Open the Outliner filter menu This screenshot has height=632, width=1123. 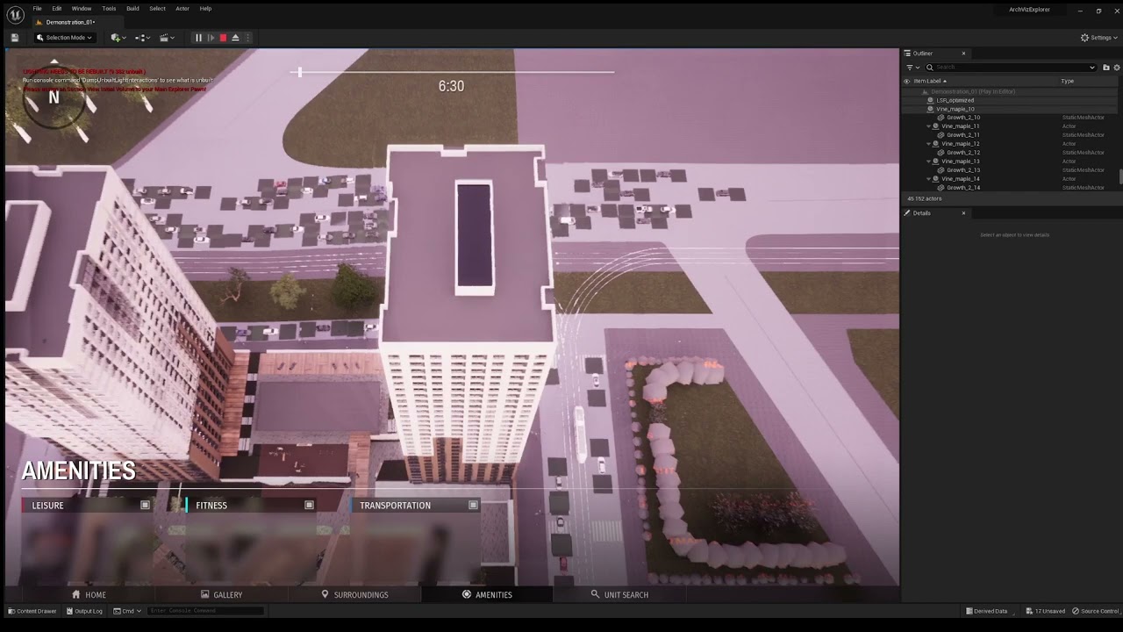[x=912, y=68]
